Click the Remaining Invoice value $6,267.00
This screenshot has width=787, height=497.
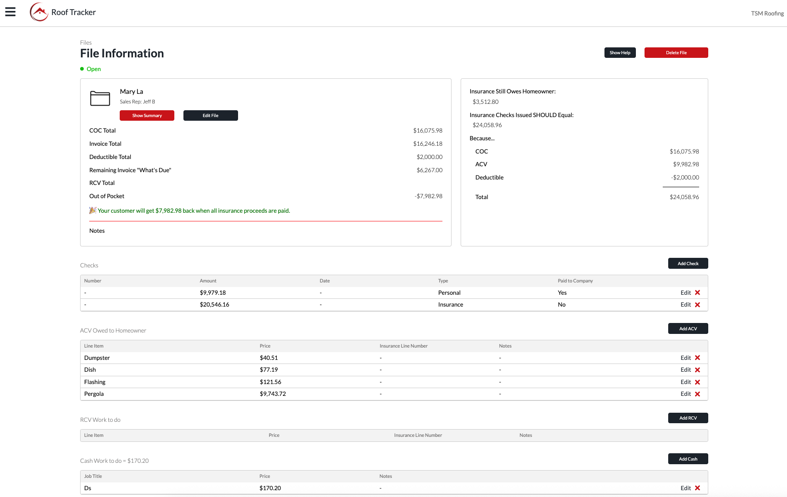pos(429,170)
